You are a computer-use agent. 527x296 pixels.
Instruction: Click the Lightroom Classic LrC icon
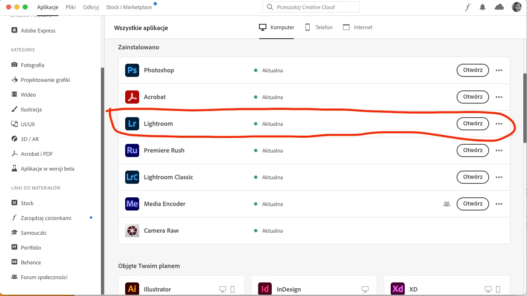[x=132, y=177]
